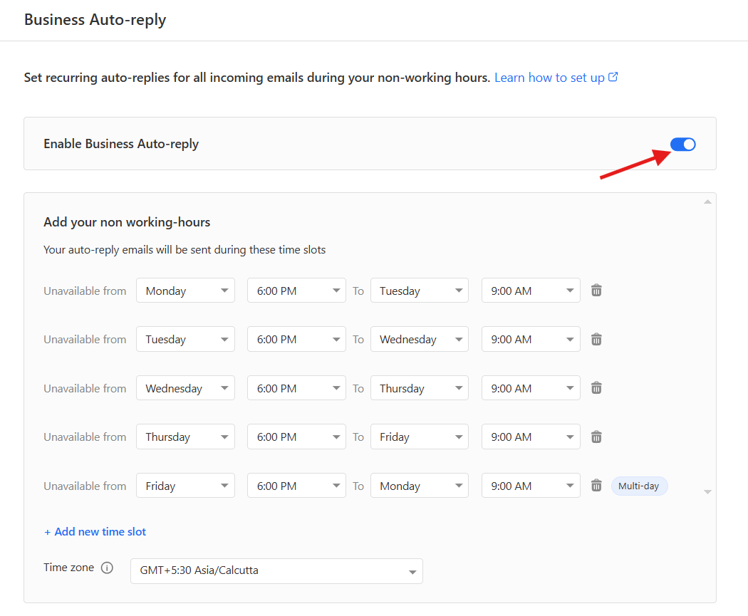Delete the Tuesday to Wednesday time slot
The image size is (748, 616).
click(x=596, y=339)
